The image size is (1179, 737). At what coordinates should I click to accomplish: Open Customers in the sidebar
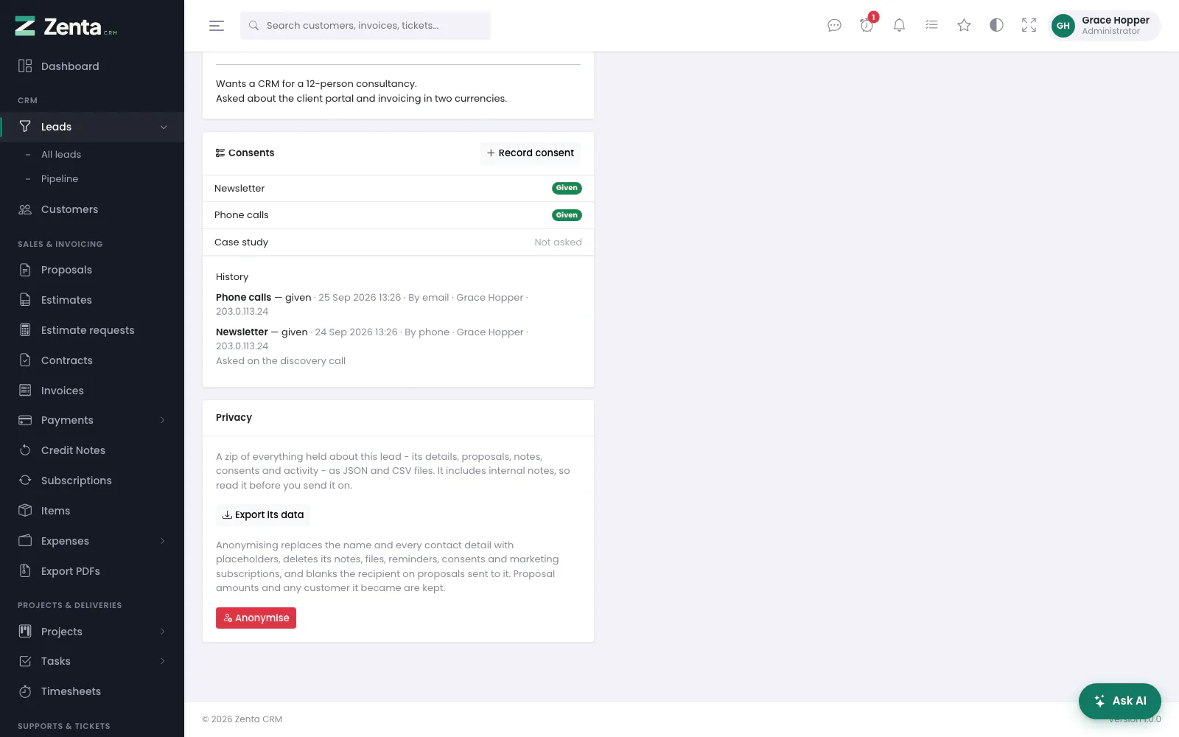92,209
